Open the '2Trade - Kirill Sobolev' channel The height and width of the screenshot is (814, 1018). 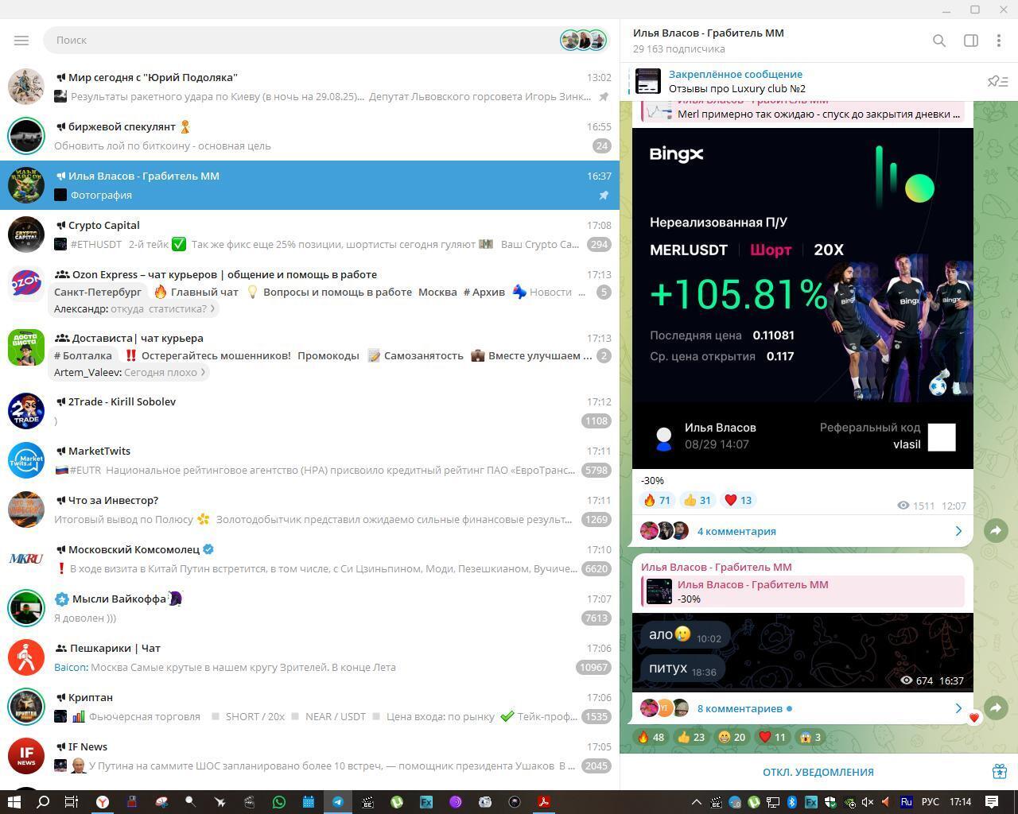coord(309,411)
